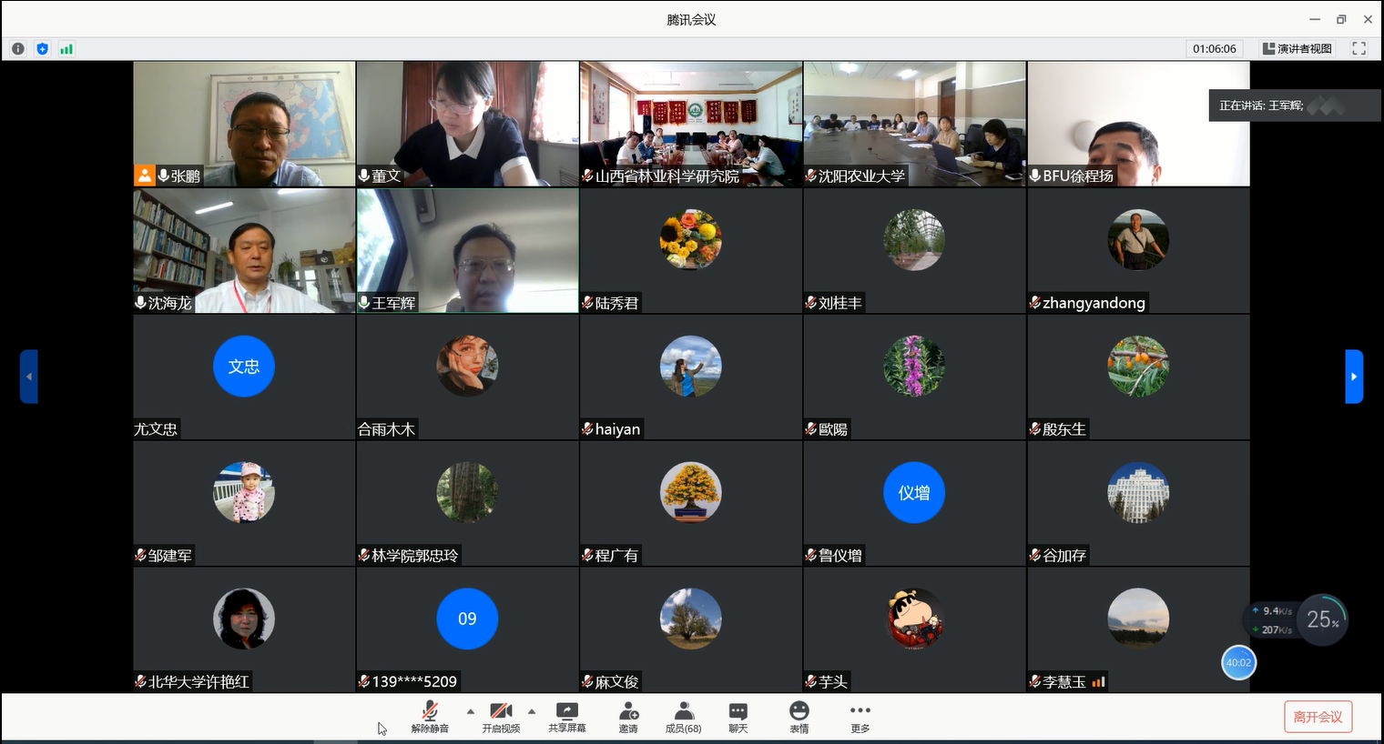The image size is (1384, 744).
Task: Open the Chat (聊天) panel
Action: click(738, 716)
